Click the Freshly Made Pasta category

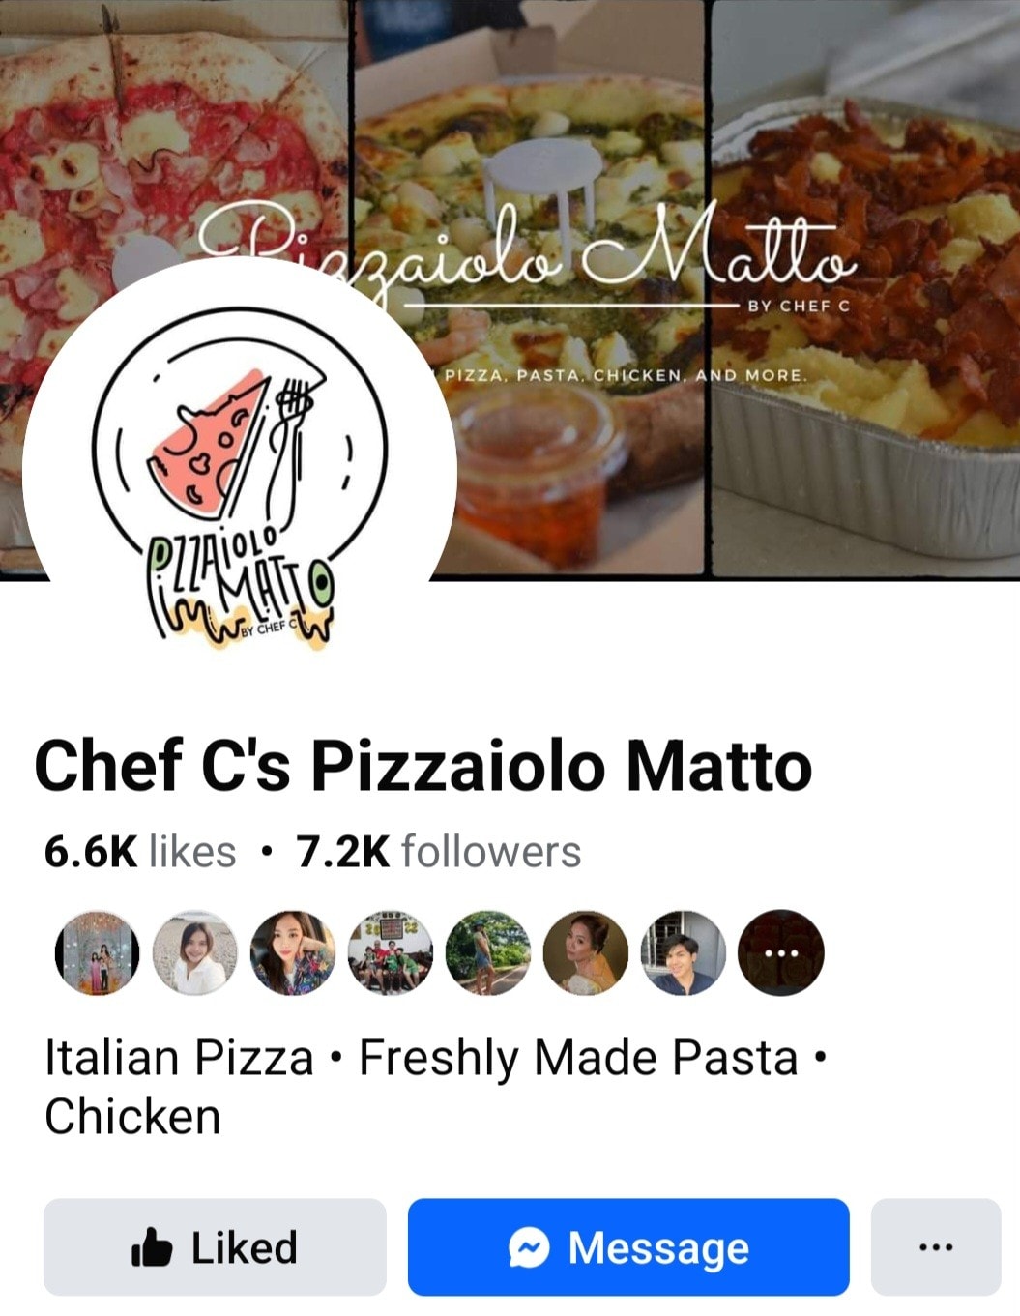(578, 1058)
